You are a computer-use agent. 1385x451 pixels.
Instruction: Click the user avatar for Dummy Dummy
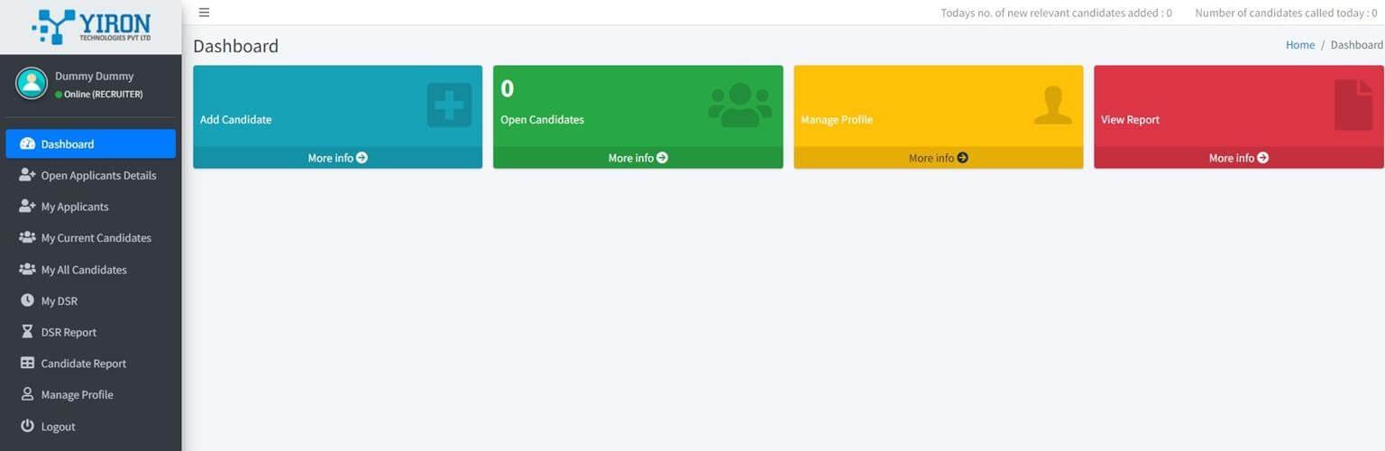point(32,84)
